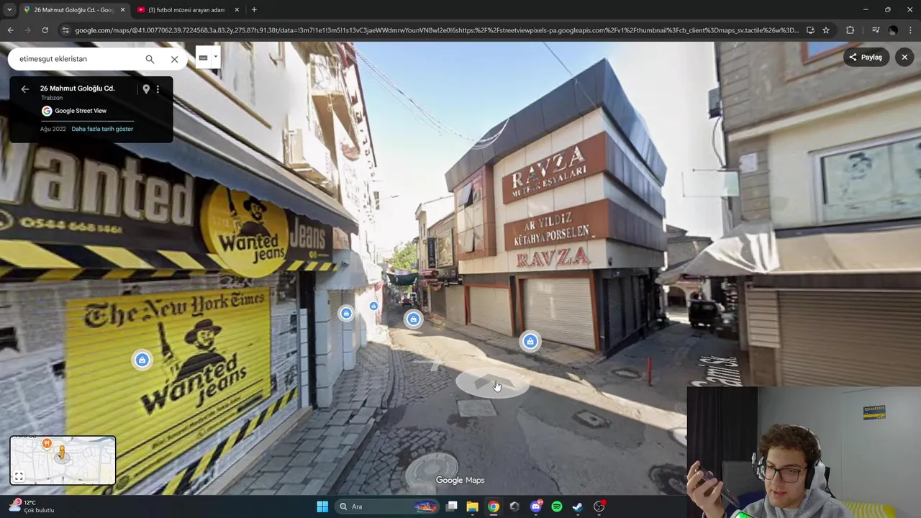Open Daha fazla tarih göster link
The image size is (921, 518).
[x=102, y=129]
